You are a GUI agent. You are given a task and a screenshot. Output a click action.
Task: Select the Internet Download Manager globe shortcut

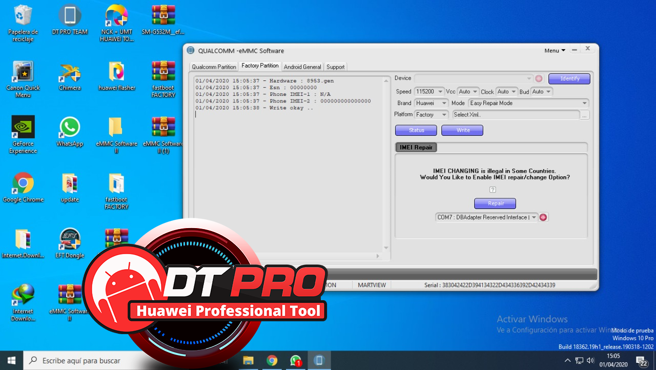[23, 303]
